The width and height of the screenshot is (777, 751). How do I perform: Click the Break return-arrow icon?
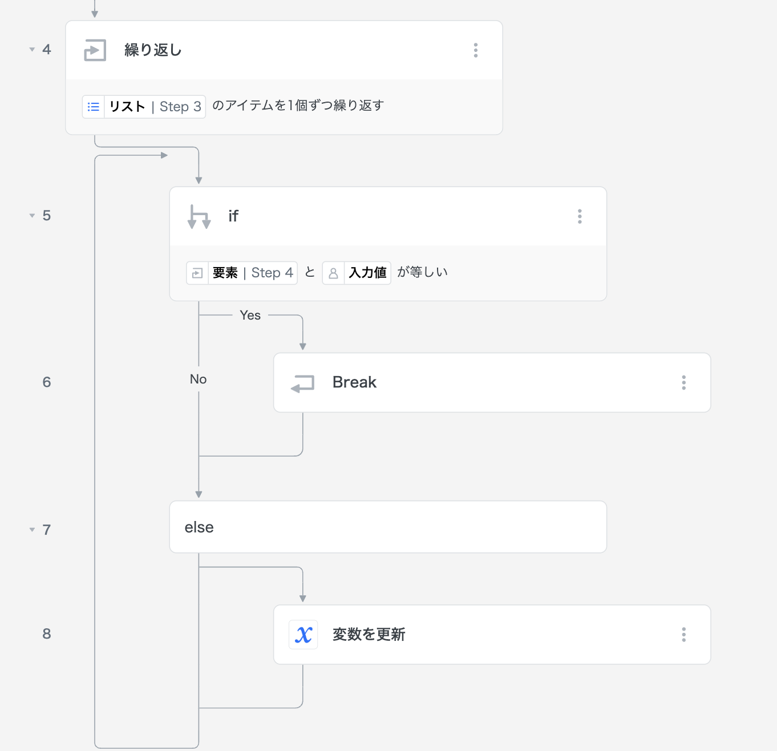tap(303, 383)
